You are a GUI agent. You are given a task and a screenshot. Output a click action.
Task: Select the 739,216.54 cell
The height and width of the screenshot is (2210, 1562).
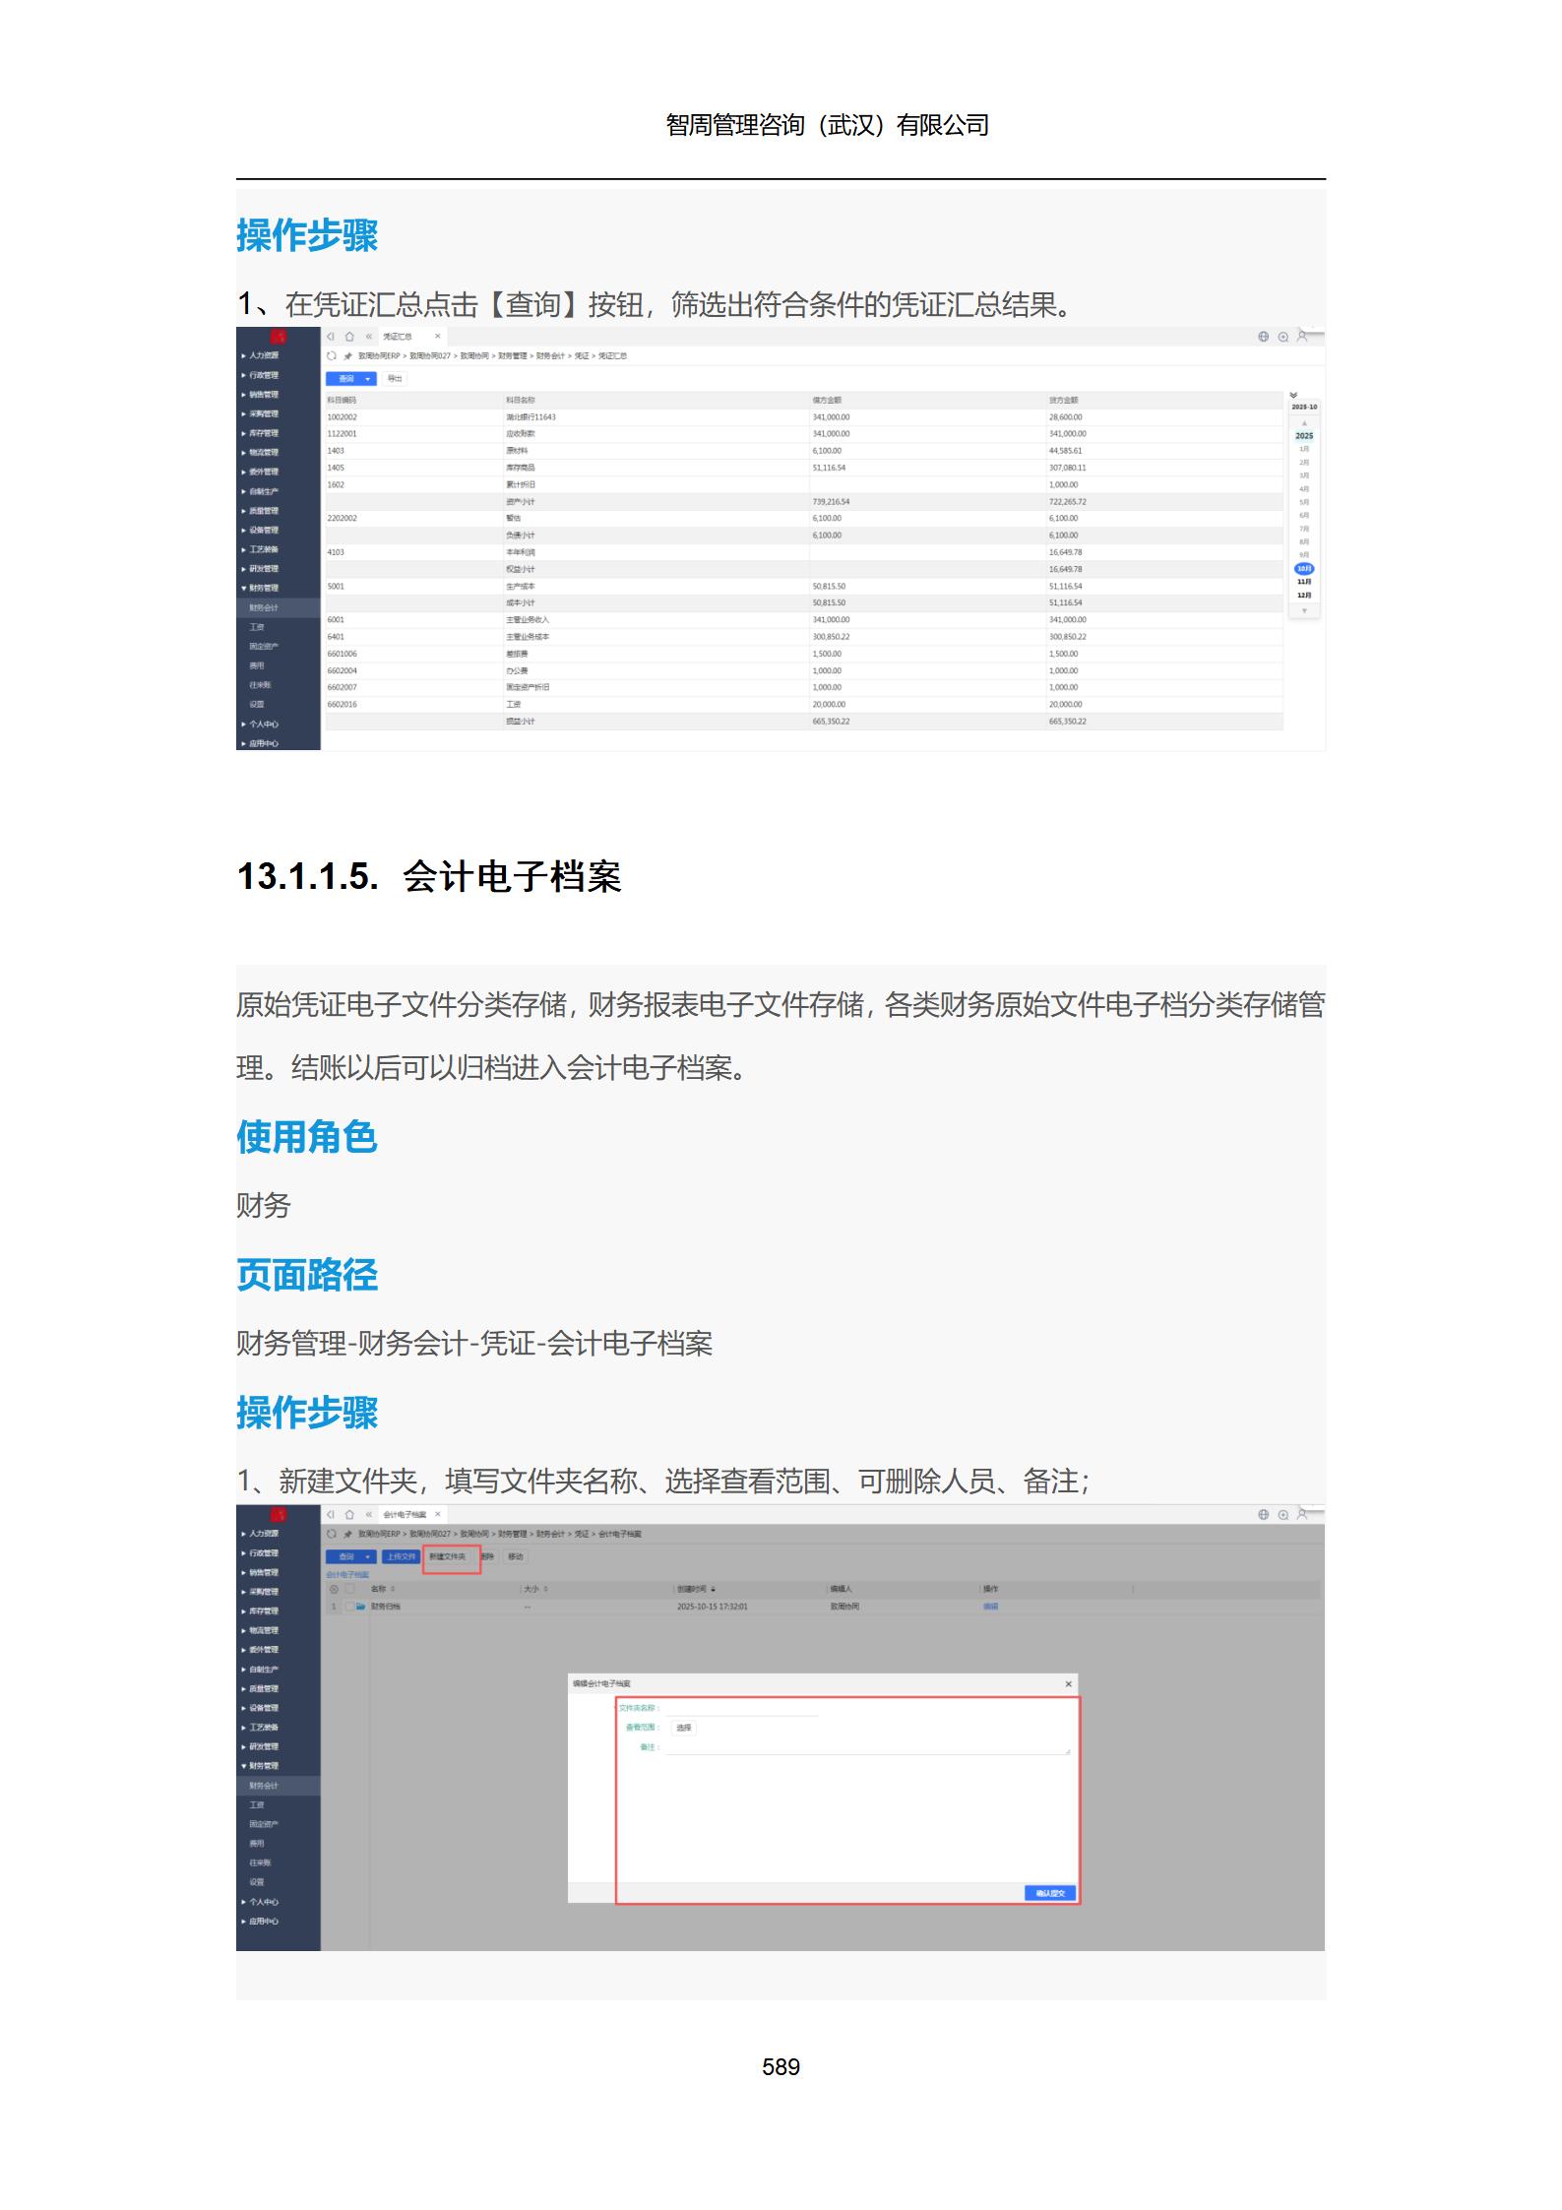(x=928, y=502)
